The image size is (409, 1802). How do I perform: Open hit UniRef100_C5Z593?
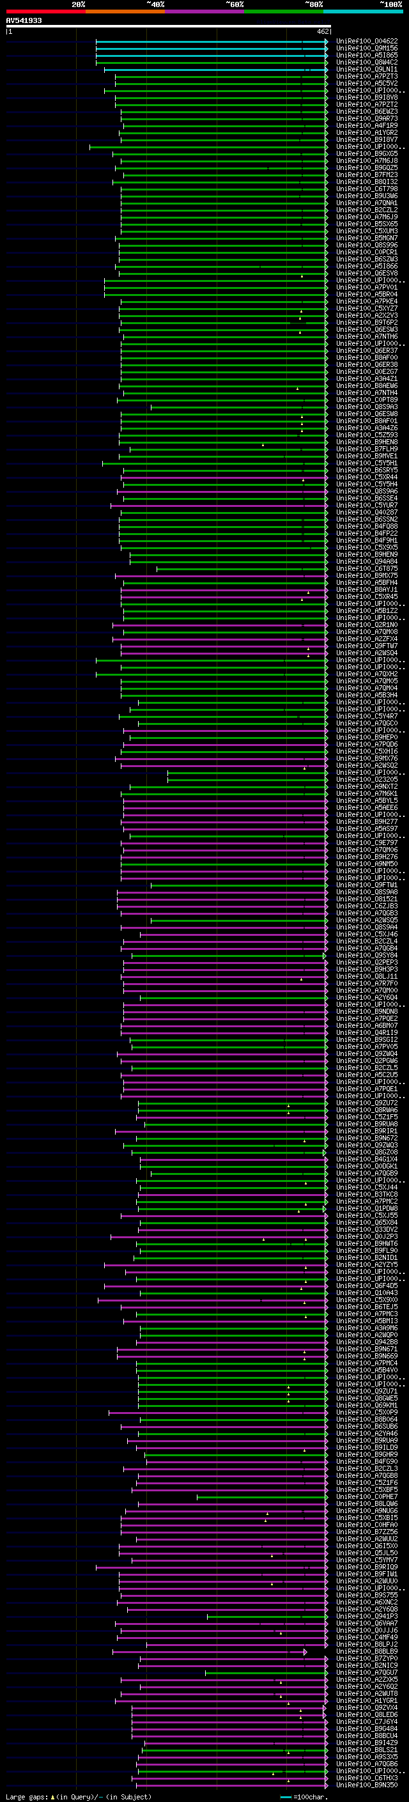point(367,435)
